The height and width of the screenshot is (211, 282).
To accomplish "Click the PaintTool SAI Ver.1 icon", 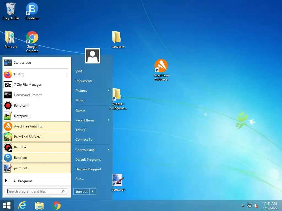I will point(8,137).
